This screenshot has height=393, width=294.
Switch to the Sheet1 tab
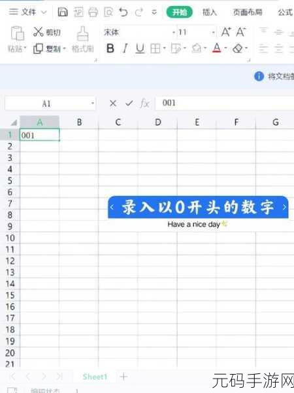pyautogui.click(x=95, y=377)
